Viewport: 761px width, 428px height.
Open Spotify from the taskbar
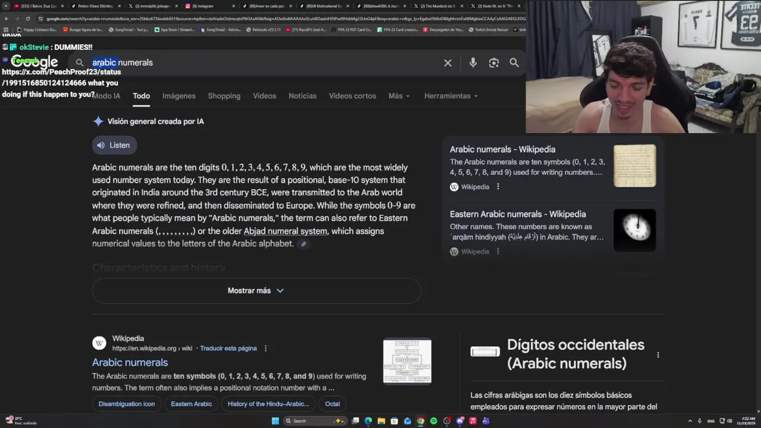tap(433, 421)
